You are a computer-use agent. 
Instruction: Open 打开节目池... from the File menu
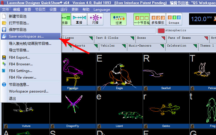pos(31,23)
